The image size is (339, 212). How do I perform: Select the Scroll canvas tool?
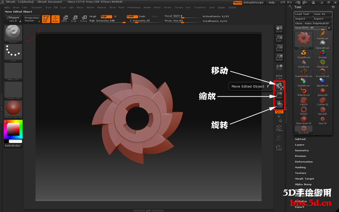coord(279,29)
